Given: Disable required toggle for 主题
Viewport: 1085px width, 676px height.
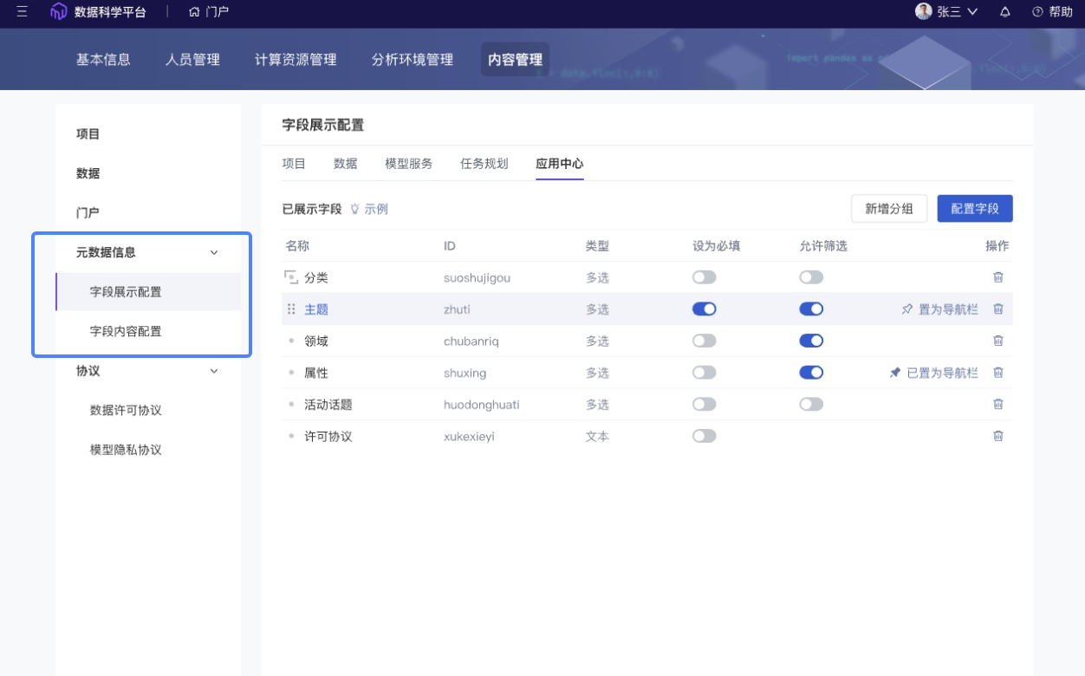Looking at the screenshot, I should point(704,309).
